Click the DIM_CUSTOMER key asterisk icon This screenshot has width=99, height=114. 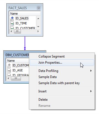click(x=9, y=66)
